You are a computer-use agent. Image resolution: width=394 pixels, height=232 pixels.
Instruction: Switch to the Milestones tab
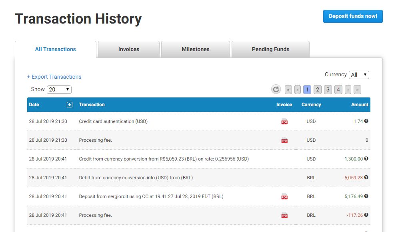tap(196, 49)
